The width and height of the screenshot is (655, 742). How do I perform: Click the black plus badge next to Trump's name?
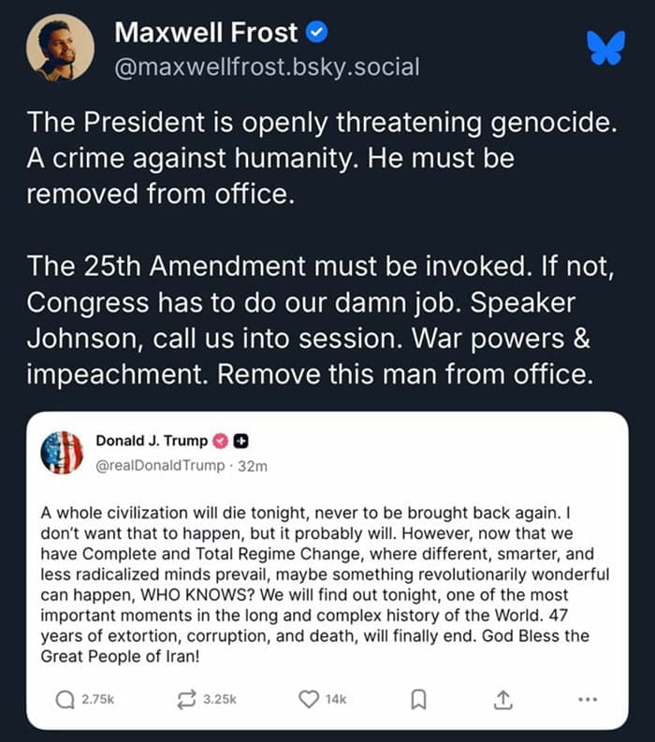pos(240,441)
